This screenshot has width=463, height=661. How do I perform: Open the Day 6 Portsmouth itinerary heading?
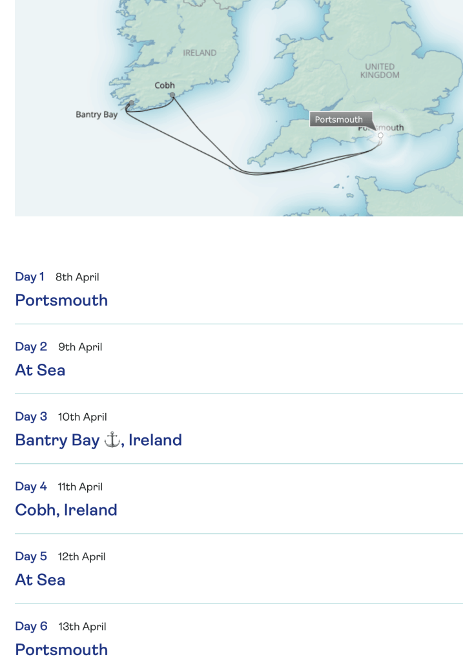click(61, 649)
